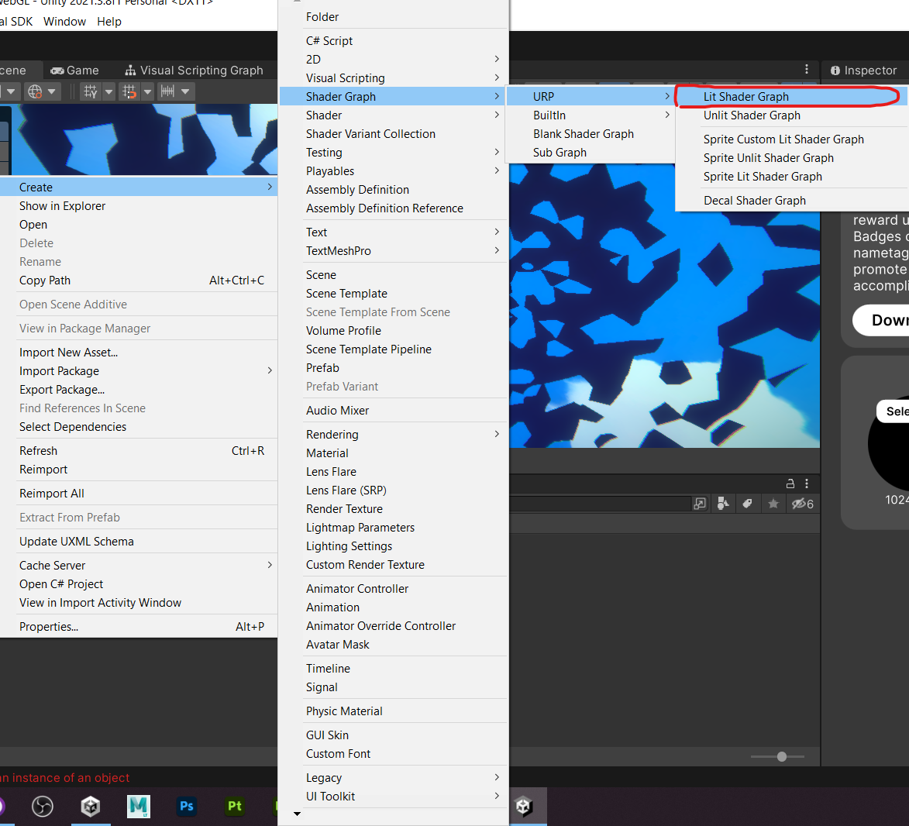Image resolution: width=909 pixels, height=826 pixels.
Task: Expand the Visual Scripting submenu
Action: click(x=497, y=77)
